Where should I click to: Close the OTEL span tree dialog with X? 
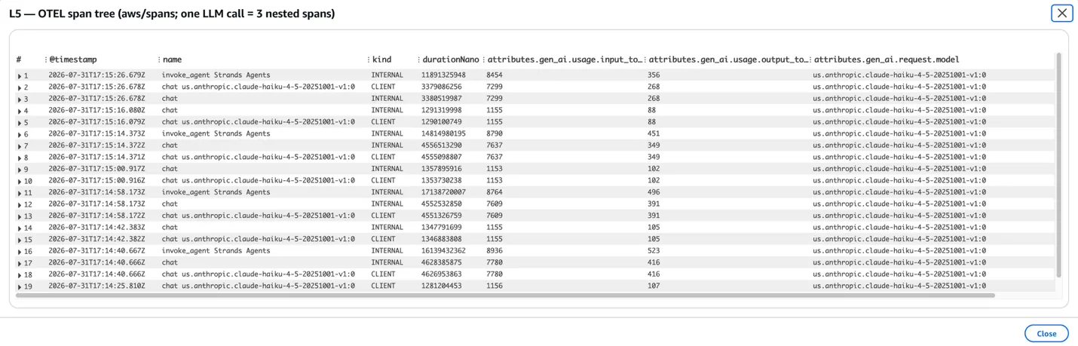1061,13
